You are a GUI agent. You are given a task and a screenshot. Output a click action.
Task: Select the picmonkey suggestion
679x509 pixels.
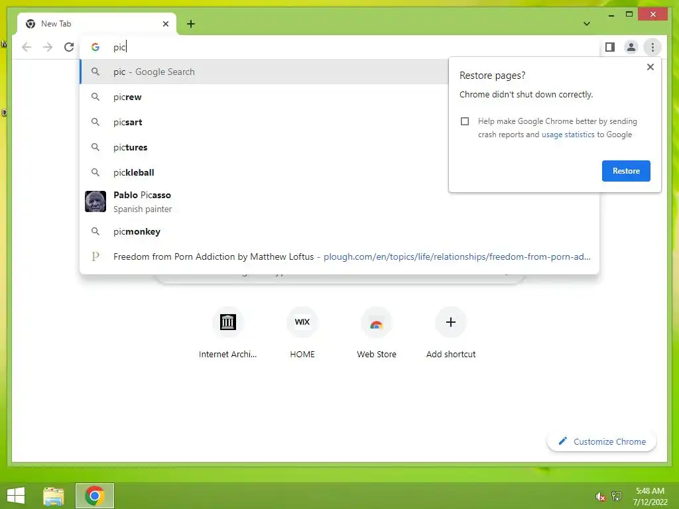pyautogui.click(x=339, y=231)
